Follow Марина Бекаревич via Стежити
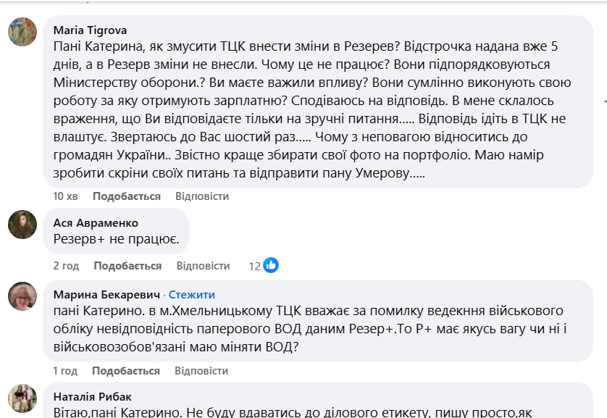This screenshot has width=607, height=418. 192,295
